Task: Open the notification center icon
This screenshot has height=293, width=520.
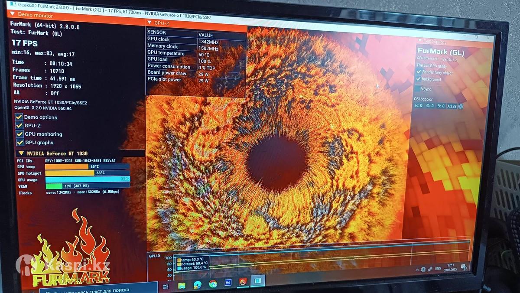Action: click(464, 267)
